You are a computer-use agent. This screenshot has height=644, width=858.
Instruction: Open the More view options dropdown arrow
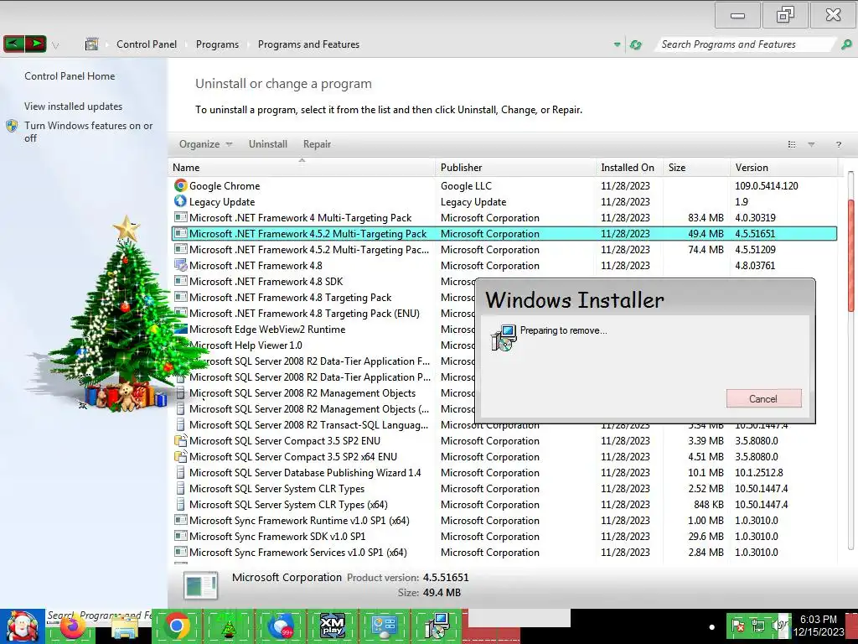coord(811,144)
